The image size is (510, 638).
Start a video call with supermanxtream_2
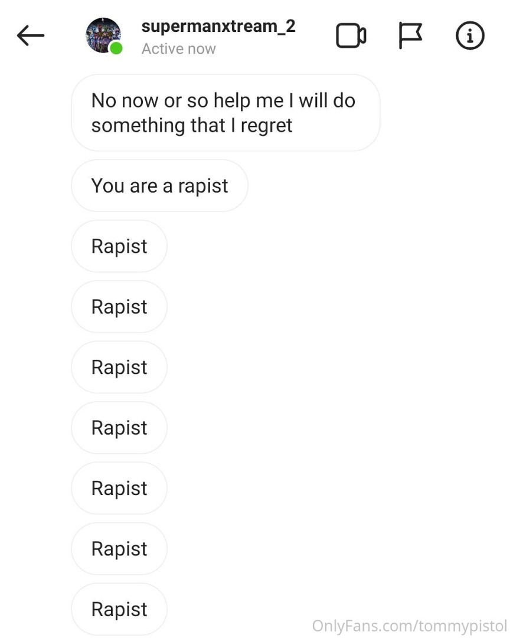pos(351,36)
